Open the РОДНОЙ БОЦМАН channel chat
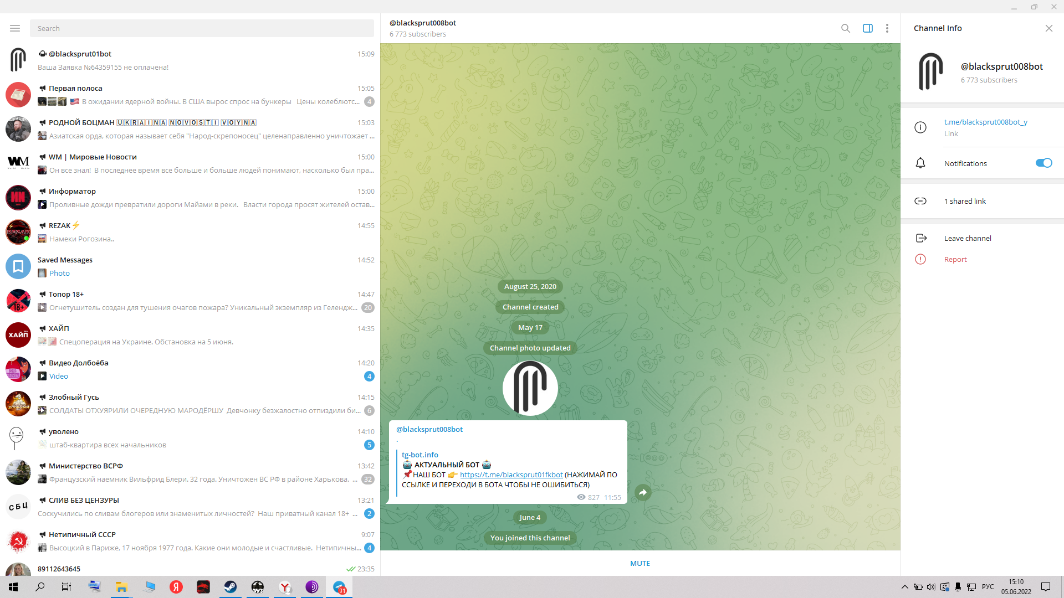 190,129
